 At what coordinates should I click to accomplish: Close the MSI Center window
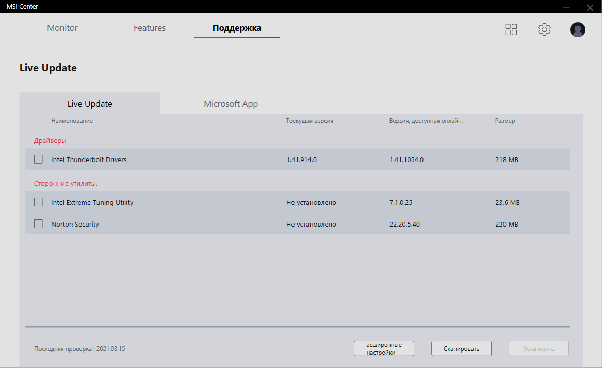click(590, 7)
